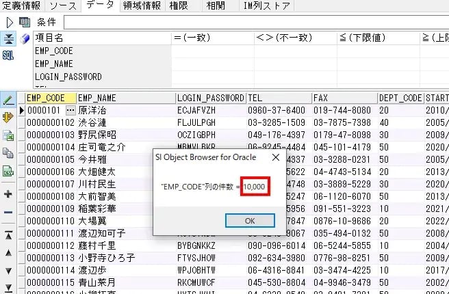This screenshot has width=449, height=294.
Task: Open the ellipsis button in EMP_CODE cell
Action: click(x=69, y=110)
